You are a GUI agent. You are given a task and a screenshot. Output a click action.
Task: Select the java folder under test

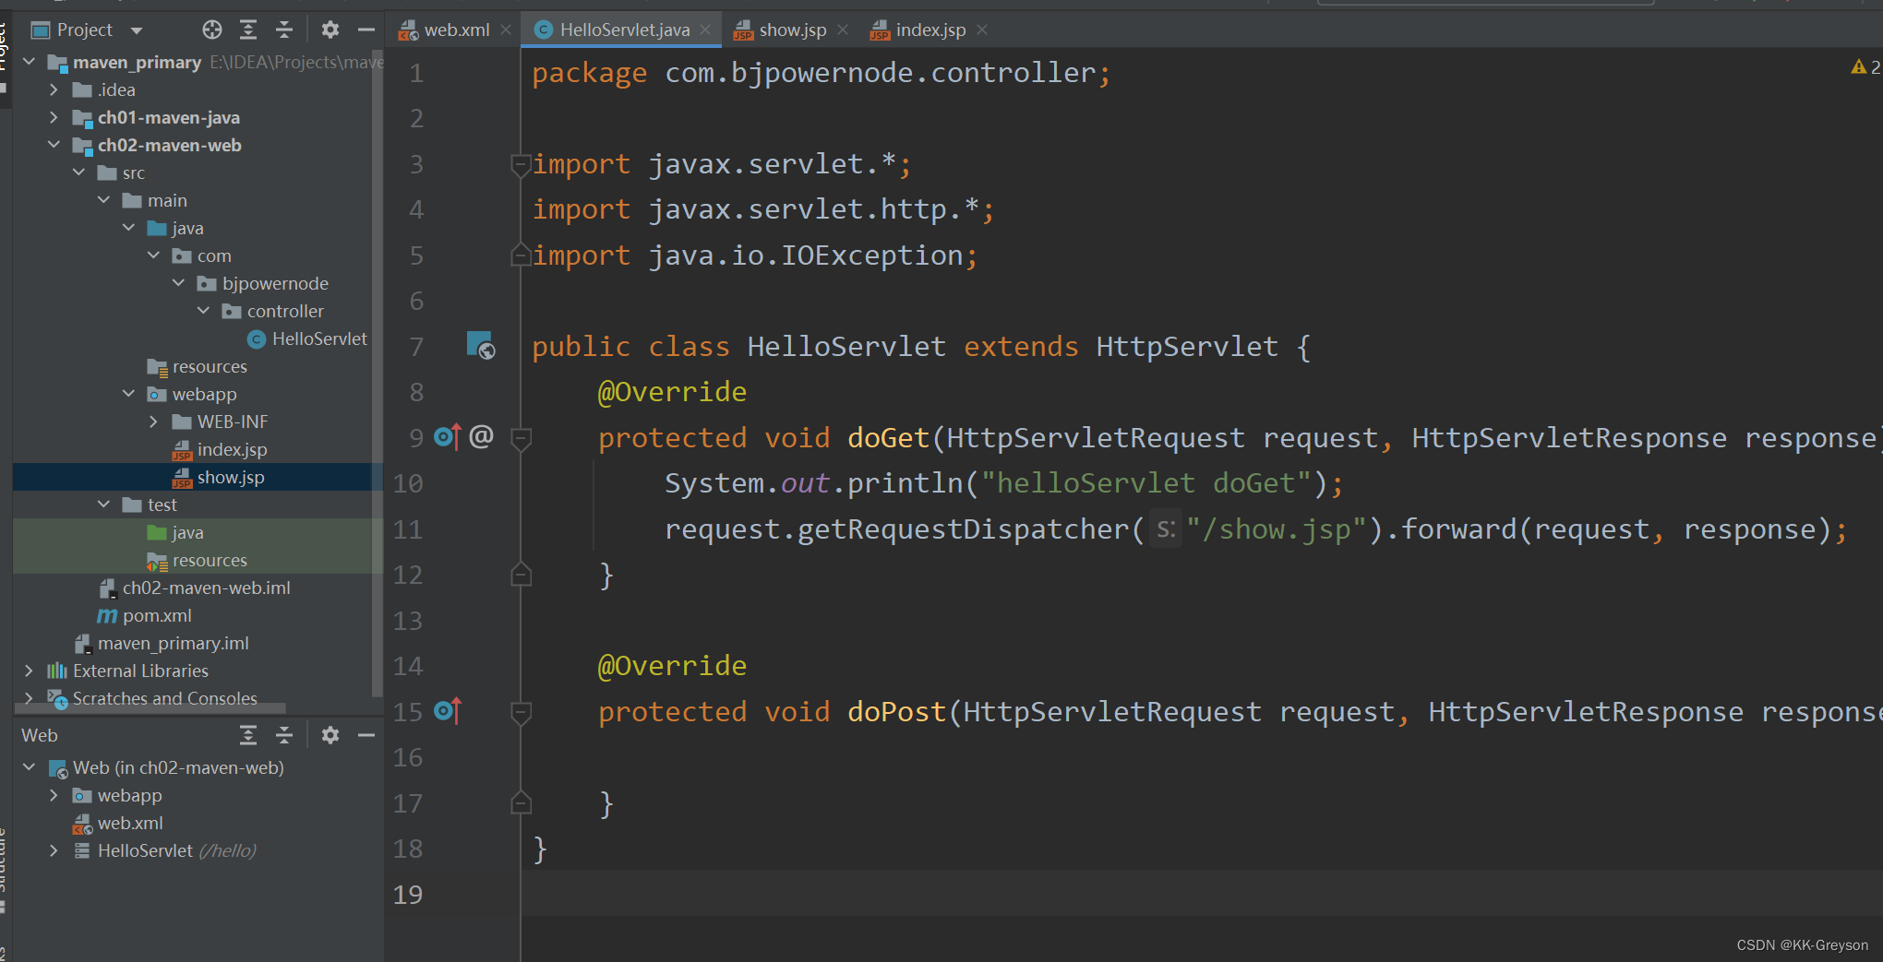click(x=187, y=532)
